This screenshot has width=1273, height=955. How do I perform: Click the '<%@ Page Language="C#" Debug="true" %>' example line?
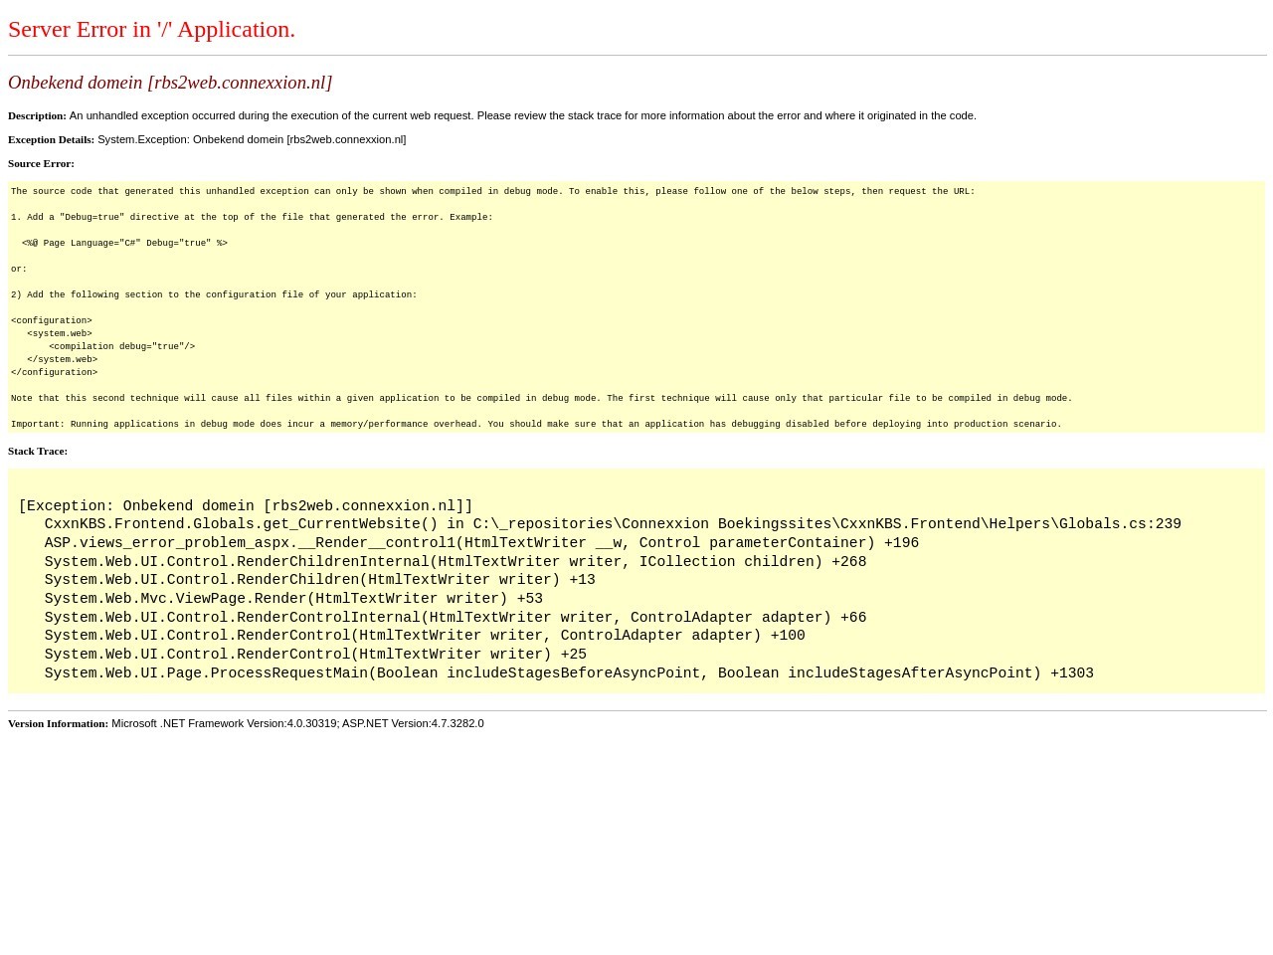pyautogui.click(x=124, y=243)
